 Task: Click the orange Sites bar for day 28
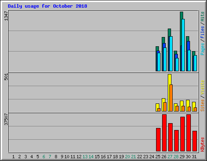(177, 109)
